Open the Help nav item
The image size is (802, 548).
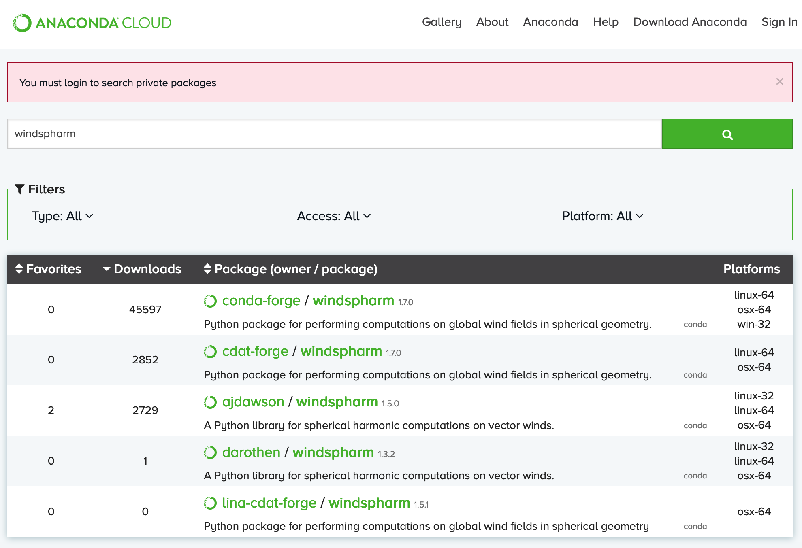(x=606, y=22)
